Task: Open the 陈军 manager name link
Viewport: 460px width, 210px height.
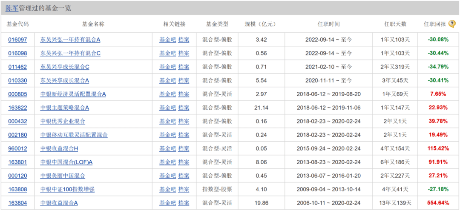Action: pos(12,8)
